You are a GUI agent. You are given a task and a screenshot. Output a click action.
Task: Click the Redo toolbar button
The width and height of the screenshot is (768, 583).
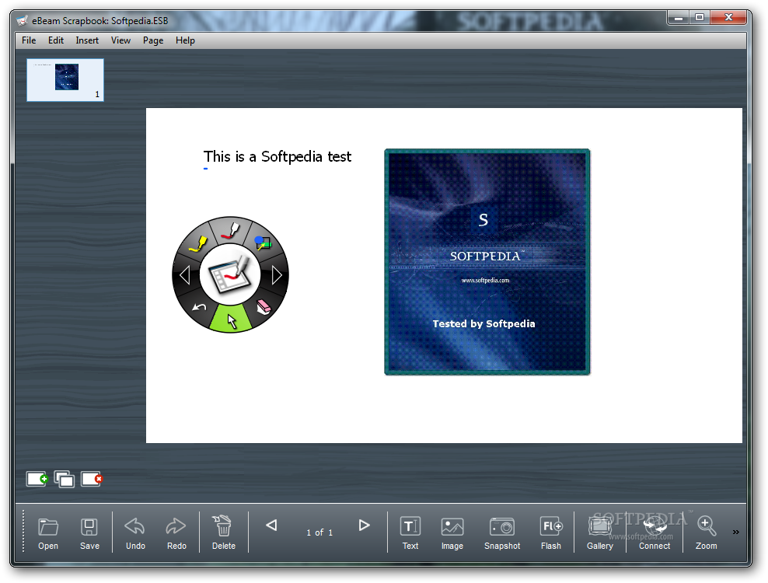tap(176, 533)
